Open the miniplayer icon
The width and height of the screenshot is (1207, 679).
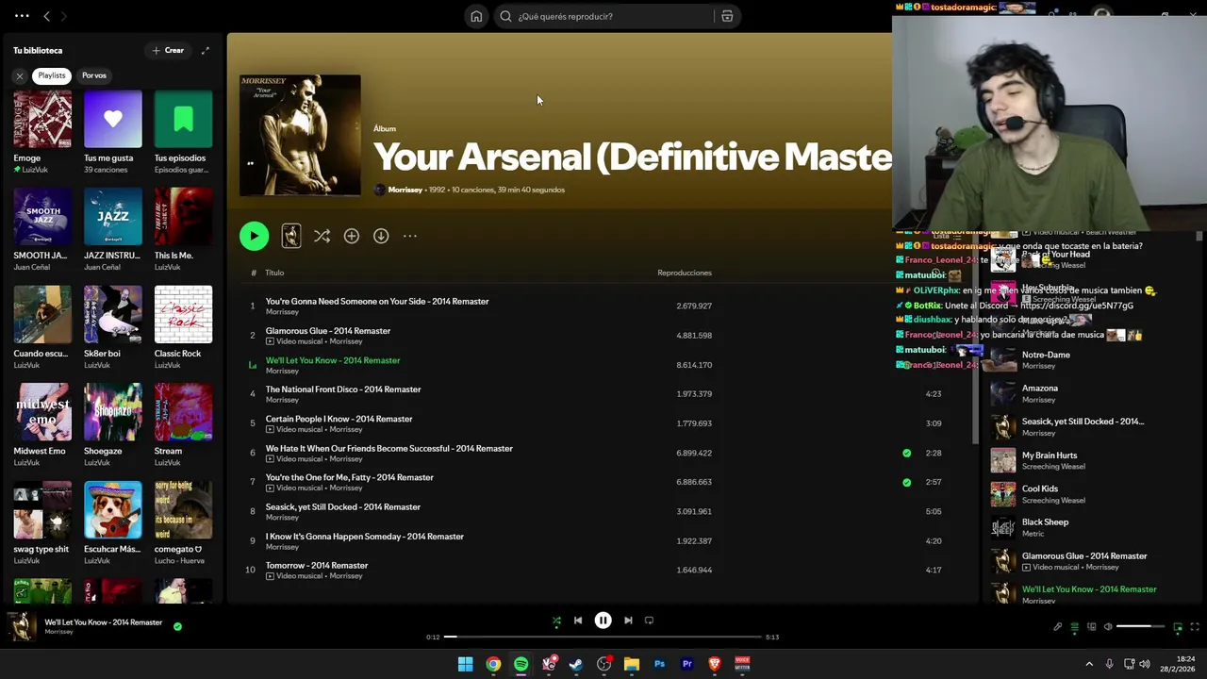click(1178, 627)
